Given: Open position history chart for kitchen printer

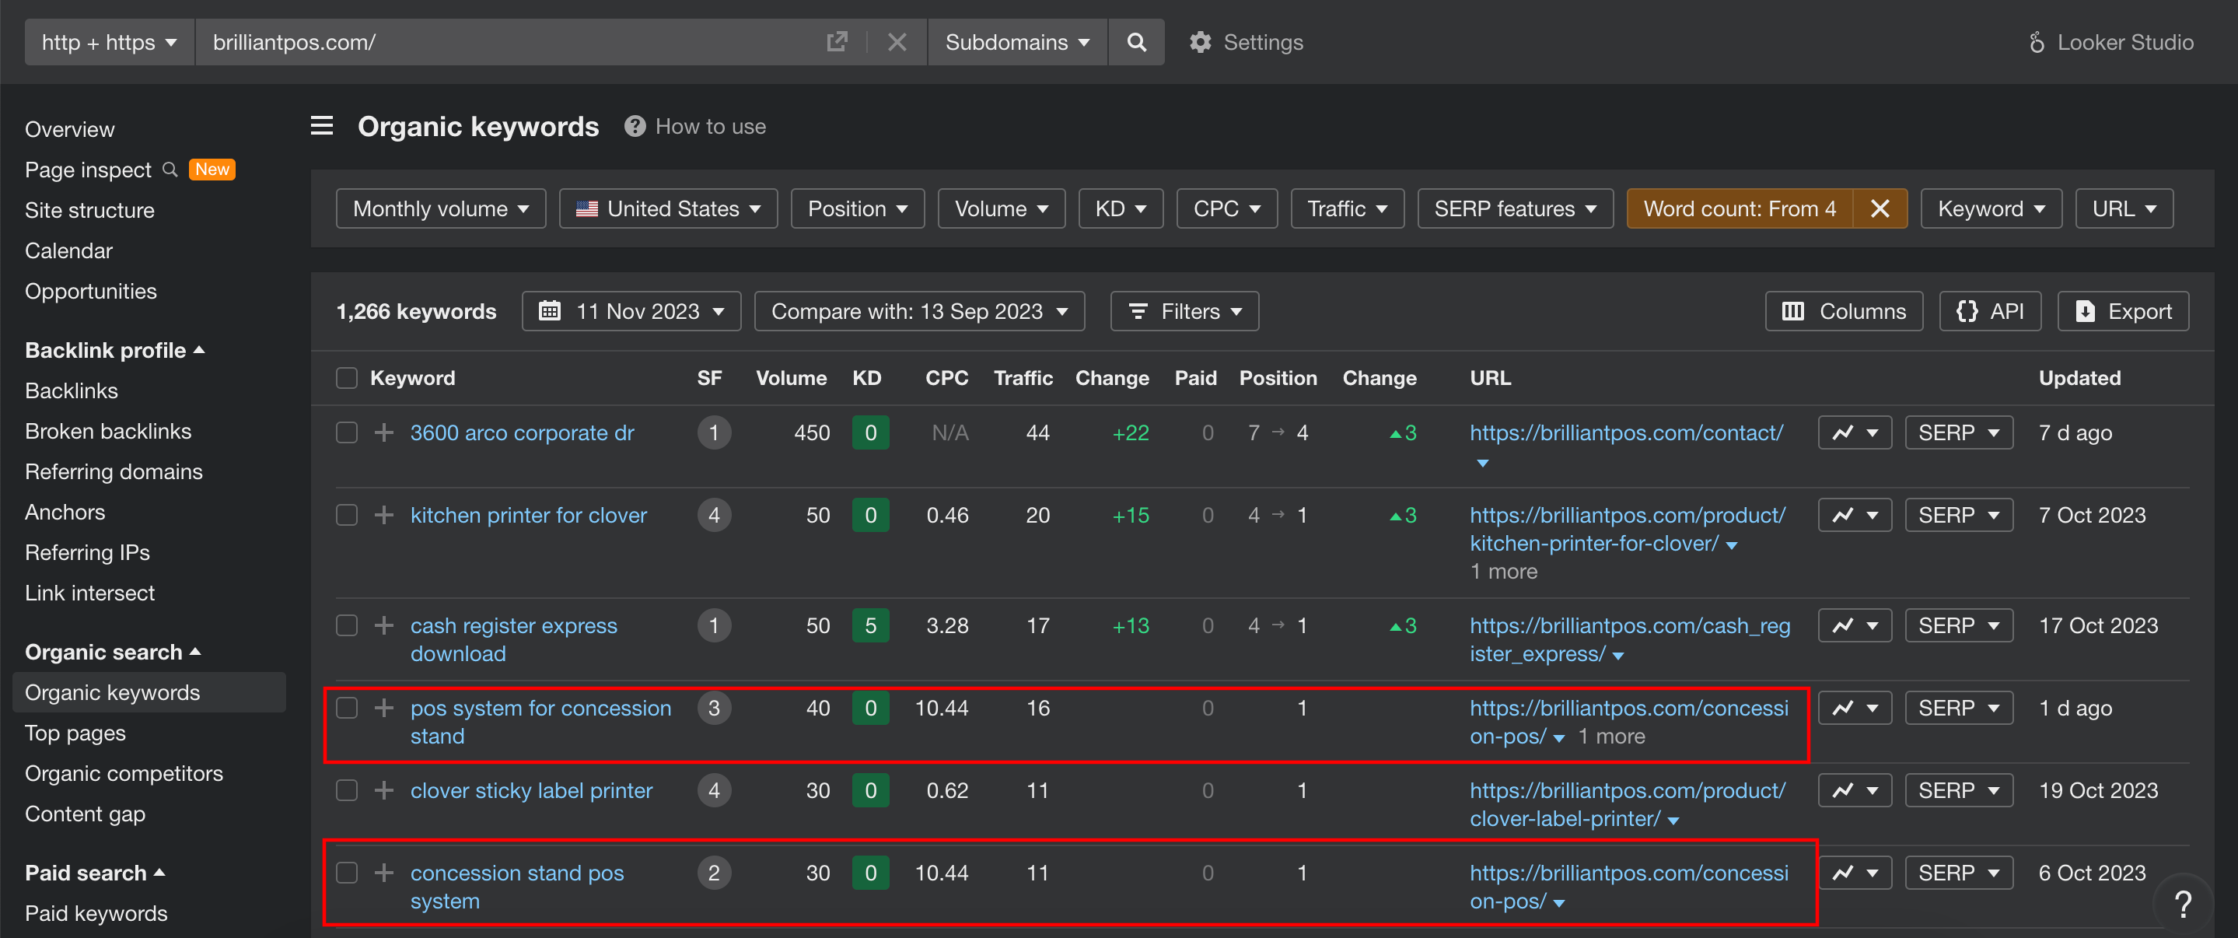Looking at the screenshot, I should [1855, 516].
